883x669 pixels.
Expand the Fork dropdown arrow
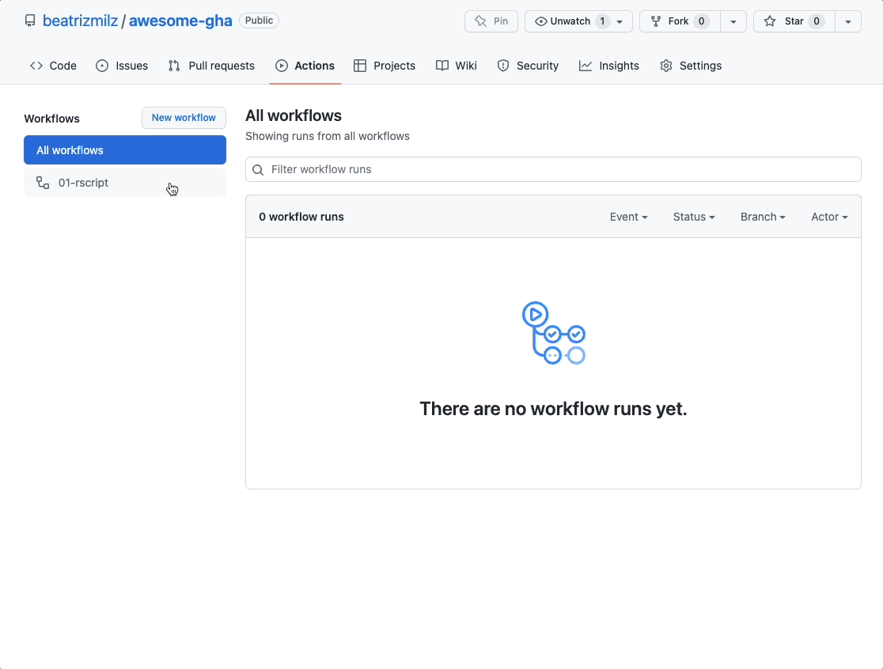[732, 21]
